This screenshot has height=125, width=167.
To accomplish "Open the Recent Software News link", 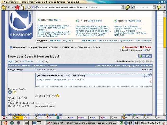I will click(134, 21).
